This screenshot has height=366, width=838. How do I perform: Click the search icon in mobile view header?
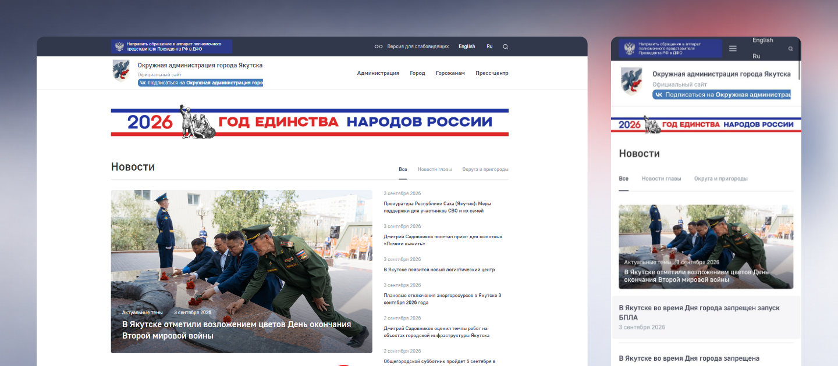[790, 49]
